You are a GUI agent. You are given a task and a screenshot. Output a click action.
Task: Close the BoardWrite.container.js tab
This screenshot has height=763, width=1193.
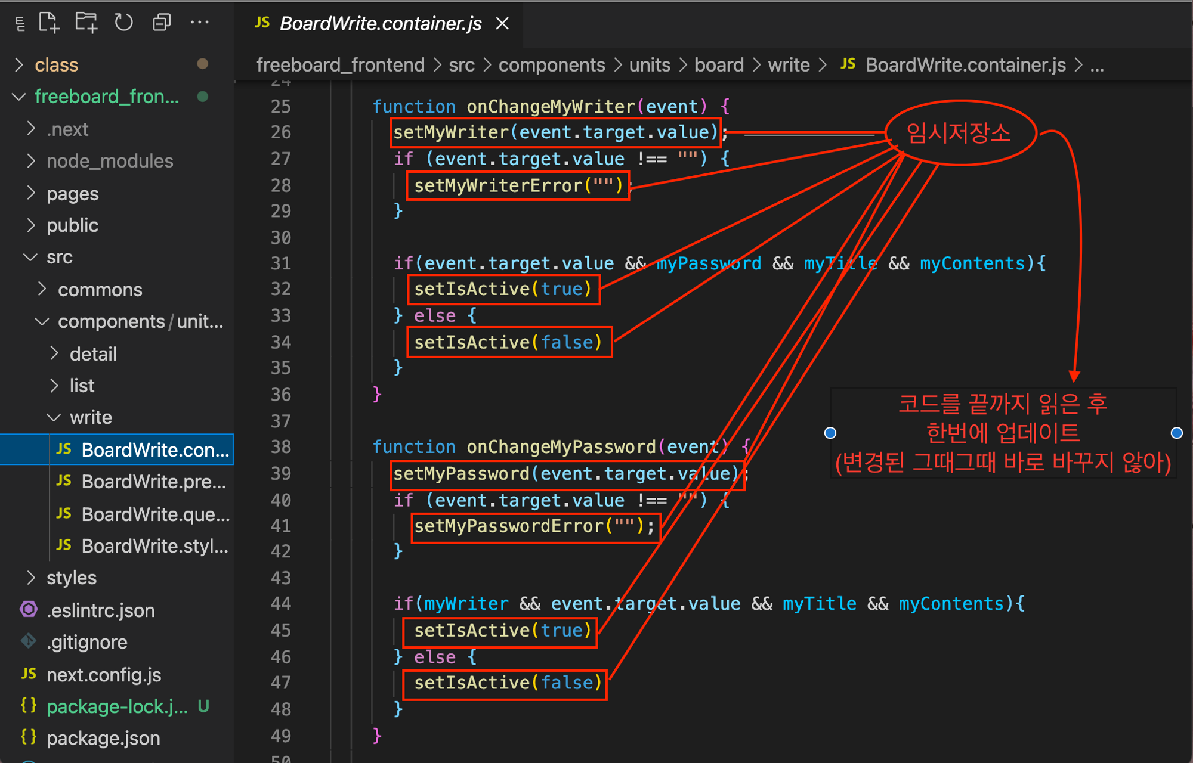pos(503,24)
